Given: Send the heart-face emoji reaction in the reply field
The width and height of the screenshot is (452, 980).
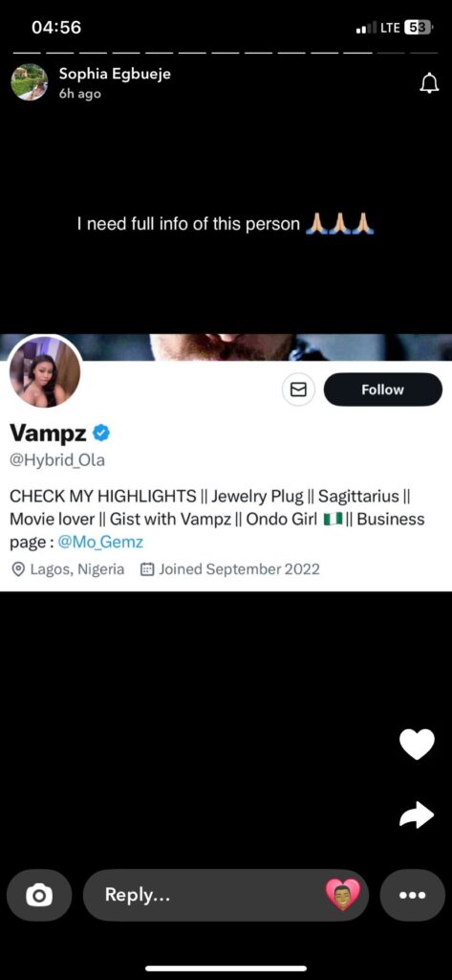Looking at the screenshot, I should coord(343,895).
